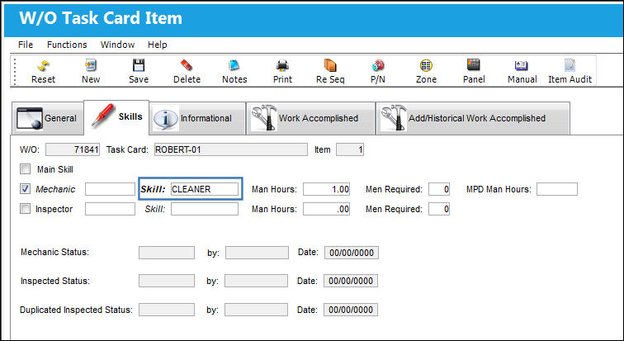This screenshot has height=341, width=624.
Task: Click the Task Card field ROBERT-01
Action: [x=231, y=149]
